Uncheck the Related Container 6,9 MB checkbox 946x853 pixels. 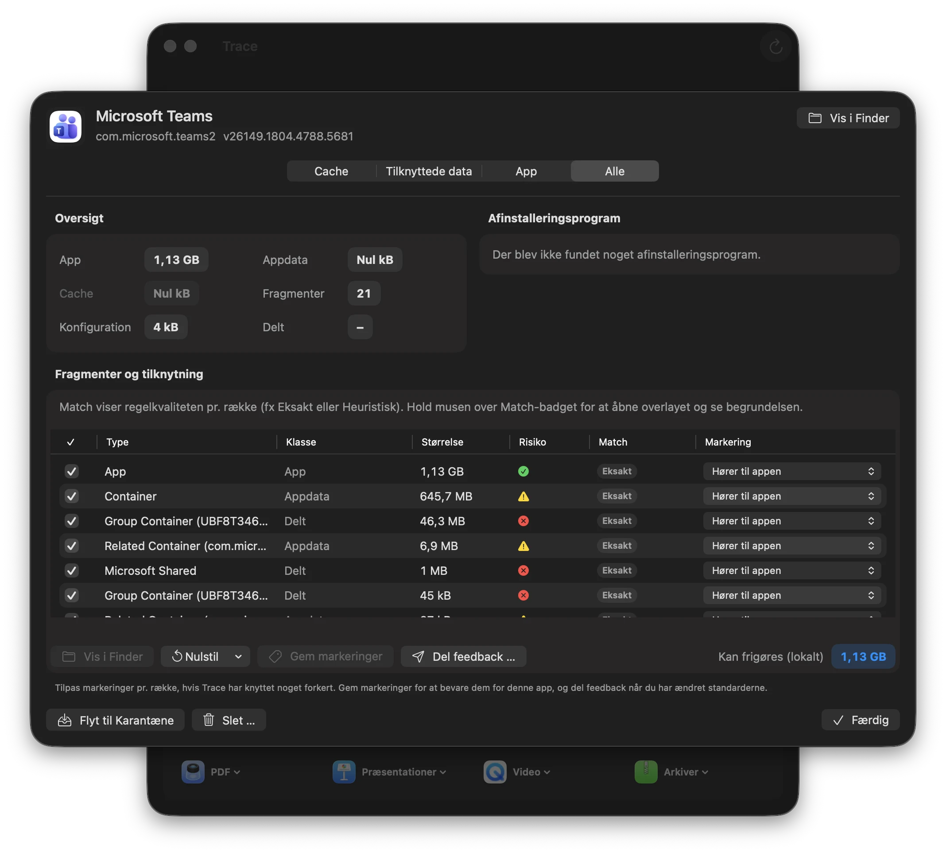click(72, 546)
